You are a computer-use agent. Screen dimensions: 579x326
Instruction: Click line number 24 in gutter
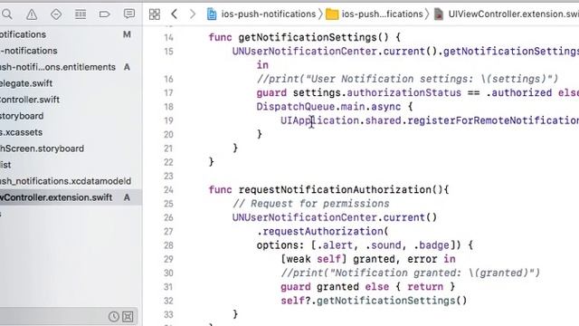[x=168, y=190]
